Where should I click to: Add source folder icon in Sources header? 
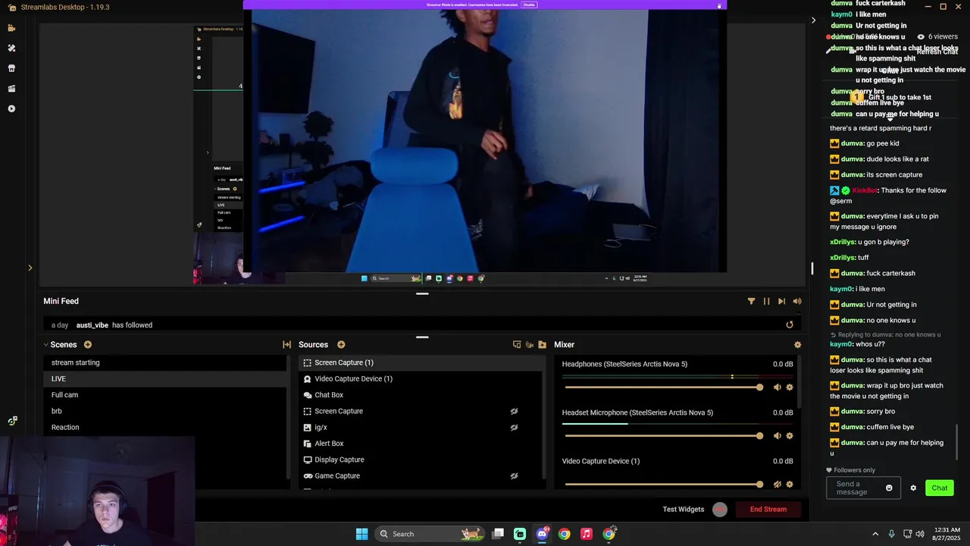tap(542, 344)
